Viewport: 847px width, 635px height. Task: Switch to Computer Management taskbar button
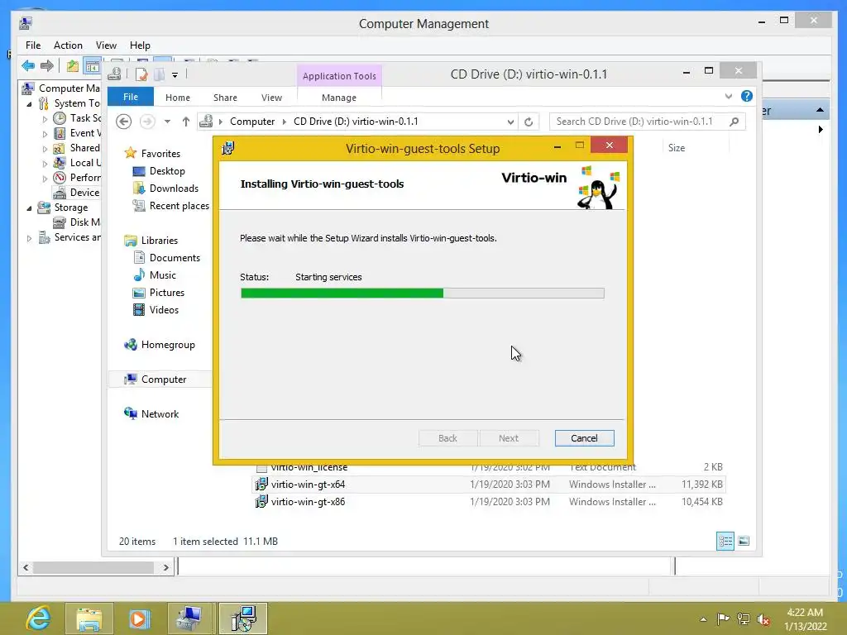pyautogui.click(x=191, y=618)
